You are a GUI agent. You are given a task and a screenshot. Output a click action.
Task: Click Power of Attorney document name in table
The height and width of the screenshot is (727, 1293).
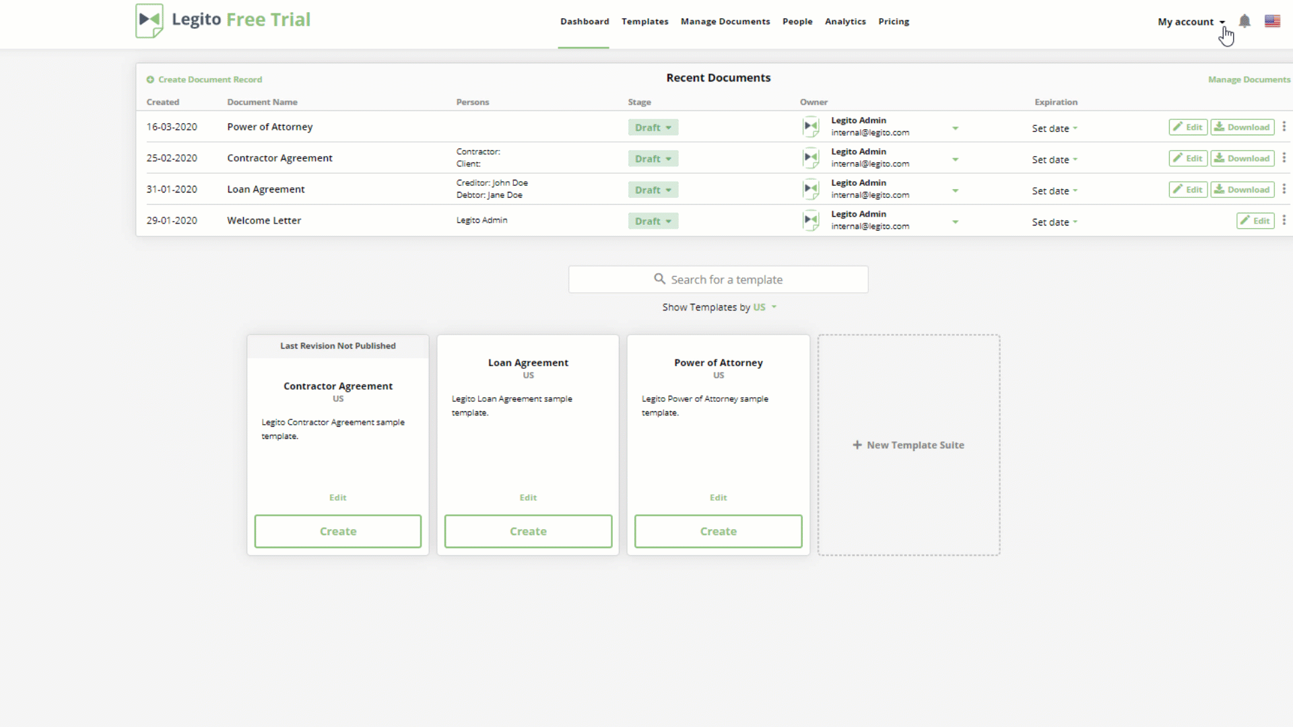pos(270,127)
